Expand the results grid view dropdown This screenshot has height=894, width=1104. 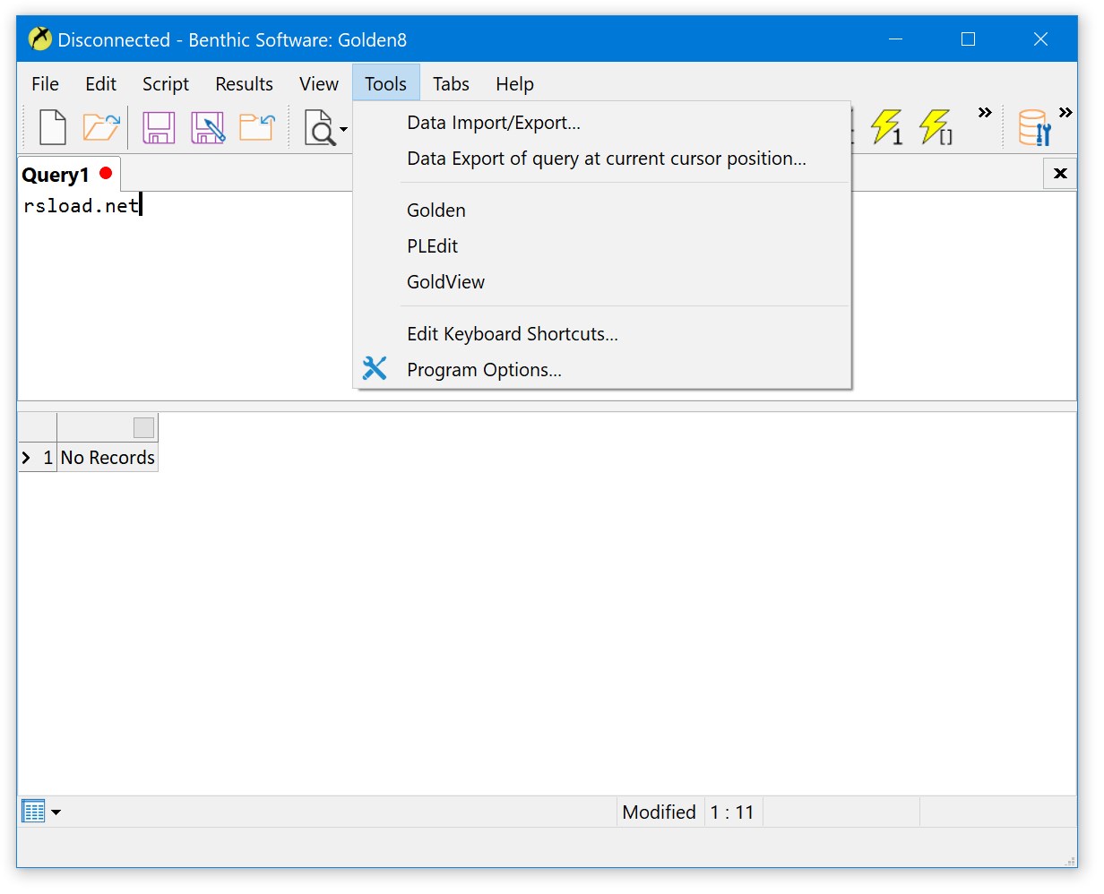(x=56, y=812)
